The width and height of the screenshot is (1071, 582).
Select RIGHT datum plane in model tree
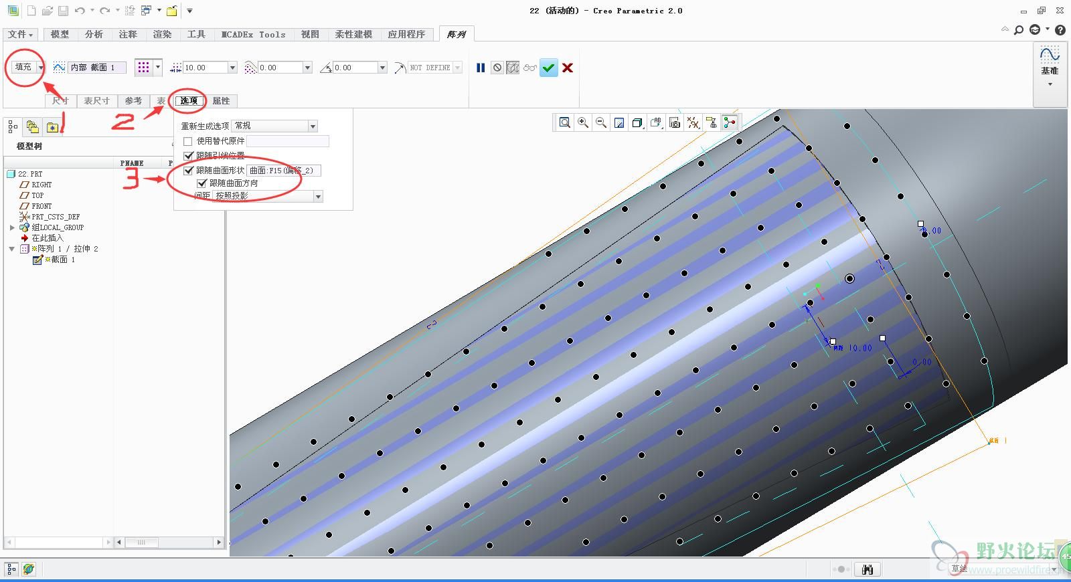coord(42,185)
